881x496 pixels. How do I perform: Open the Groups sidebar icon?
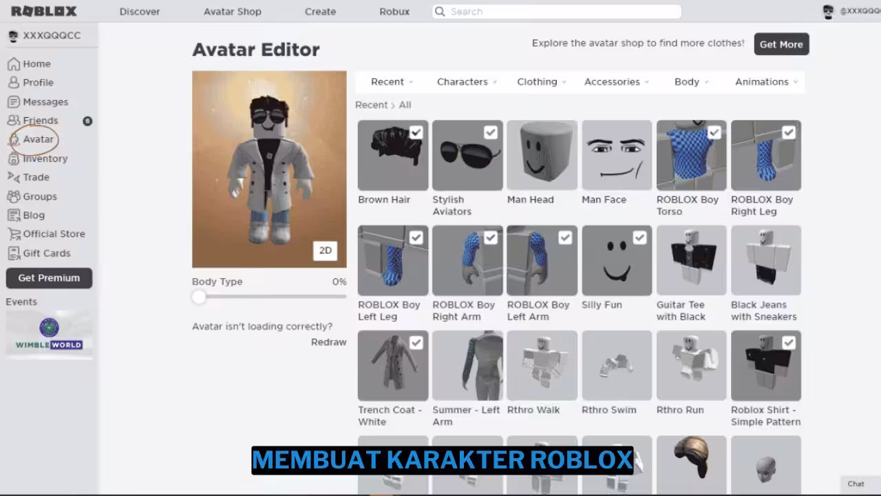point(13,196)
